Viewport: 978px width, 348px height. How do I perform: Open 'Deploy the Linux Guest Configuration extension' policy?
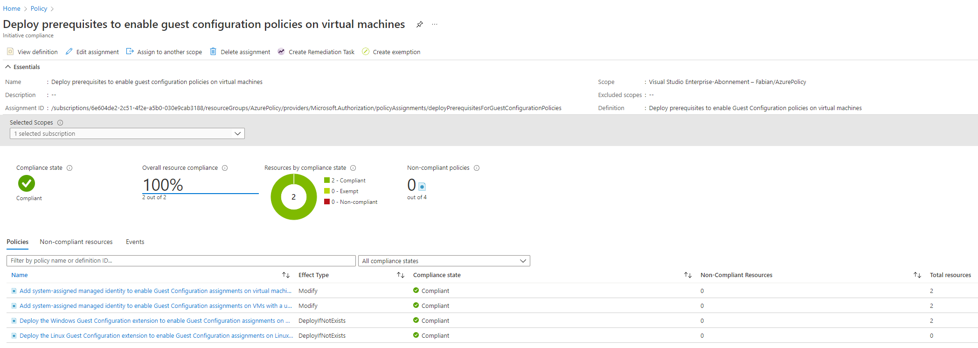(x=156, y=336)
